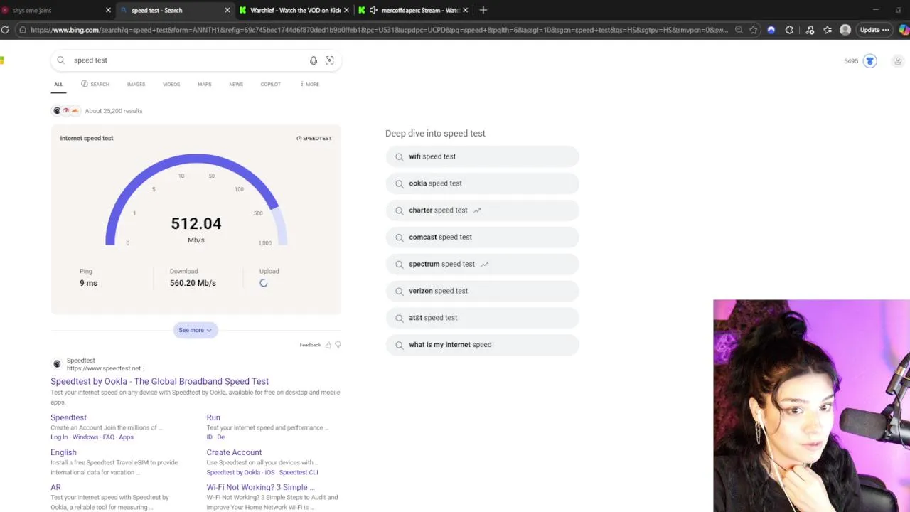
Task: Open the Create Account sublink
Action: click(x=234, y=452)
